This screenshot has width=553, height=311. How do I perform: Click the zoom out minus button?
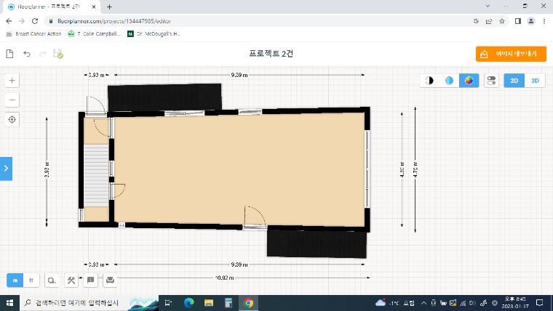pos(12,100)
